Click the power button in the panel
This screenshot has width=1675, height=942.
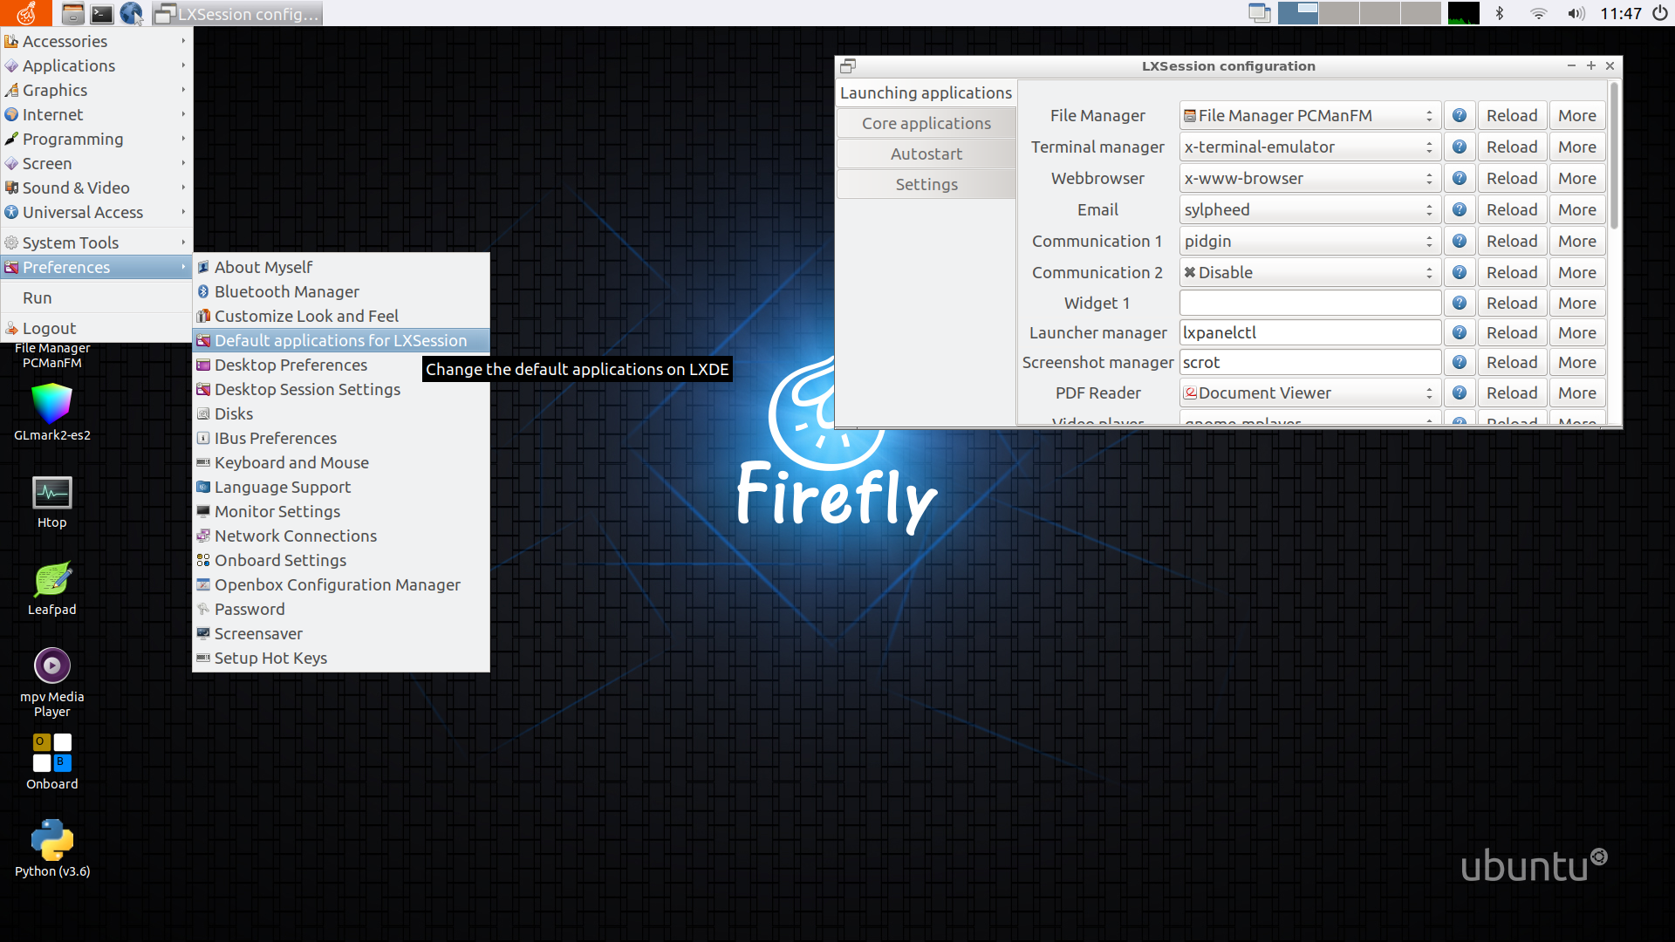[x=1659, y=13]
